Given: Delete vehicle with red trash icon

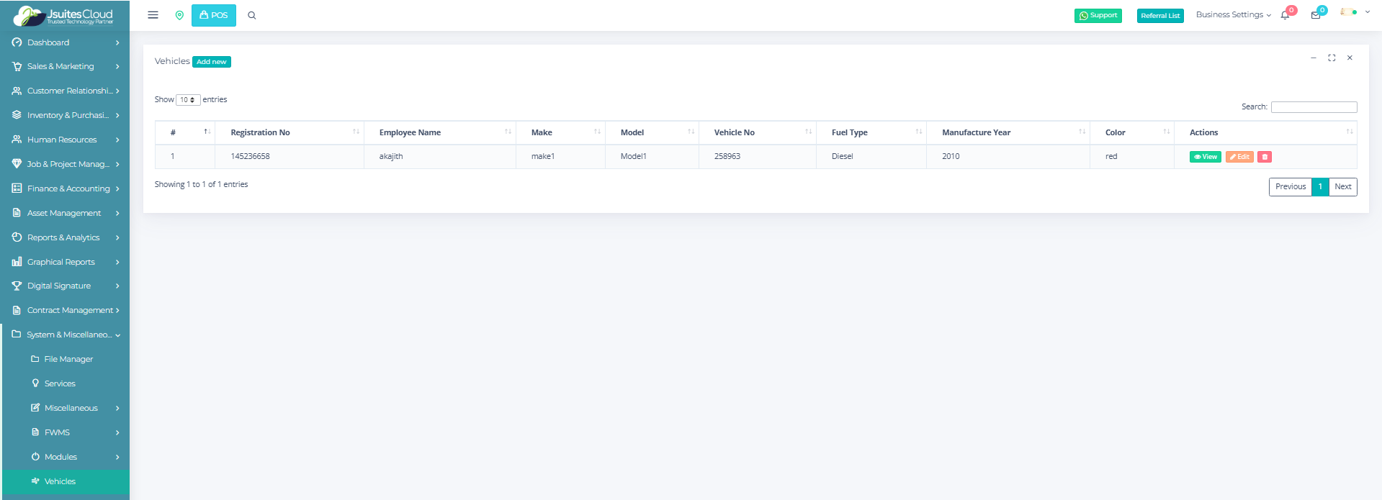Looking at the screenshot, I should (x=1265, y=157).
